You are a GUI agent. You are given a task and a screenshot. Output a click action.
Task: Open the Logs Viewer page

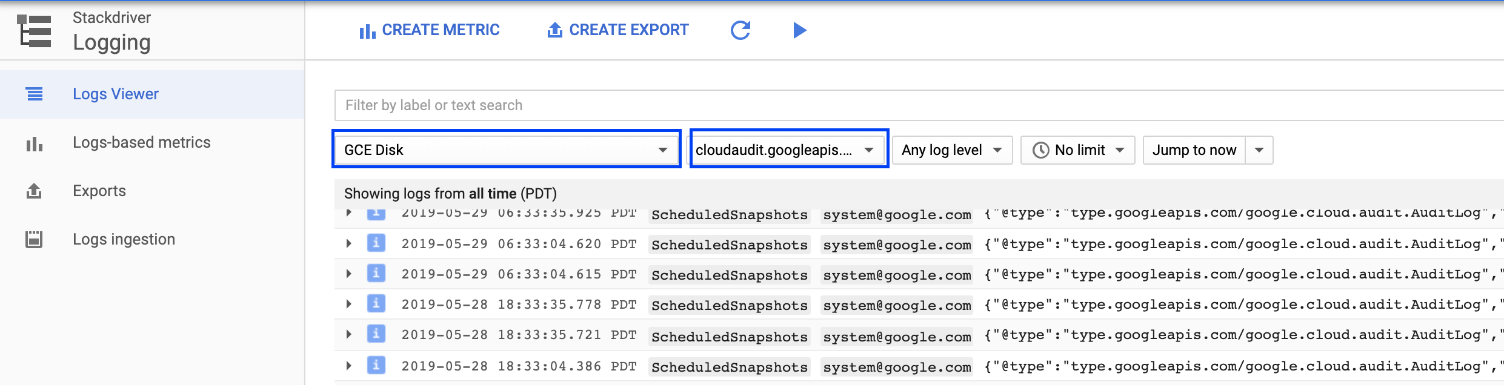(152, 94)
